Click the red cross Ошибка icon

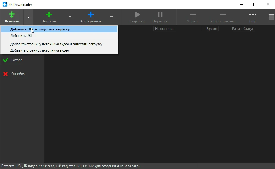[6, 74]
